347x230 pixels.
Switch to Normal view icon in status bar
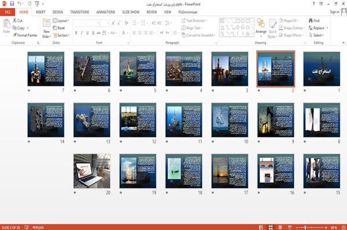click(x=261, y=227)
